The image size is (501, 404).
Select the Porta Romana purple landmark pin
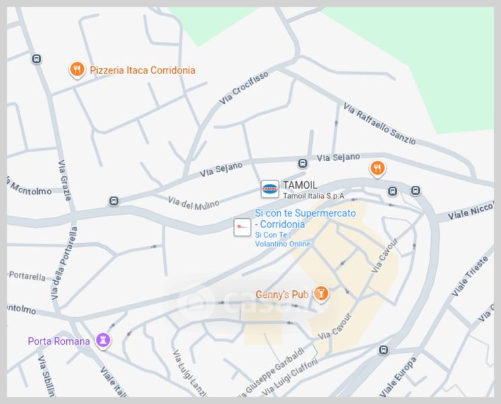[x=103, y=341]
